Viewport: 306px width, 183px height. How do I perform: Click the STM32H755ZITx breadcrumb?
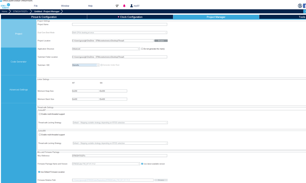pyautogui.click(x=20, y=12)
